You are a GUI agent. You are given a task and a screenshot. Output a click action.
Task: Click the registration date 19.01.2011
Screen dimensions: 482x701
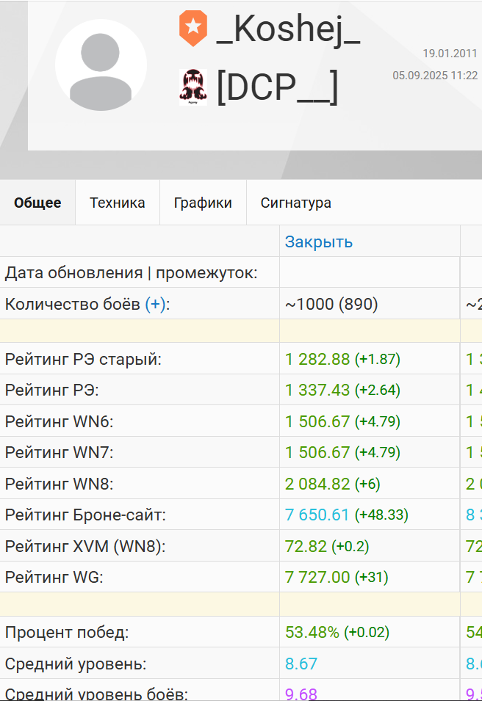click(x=450, y=53)
